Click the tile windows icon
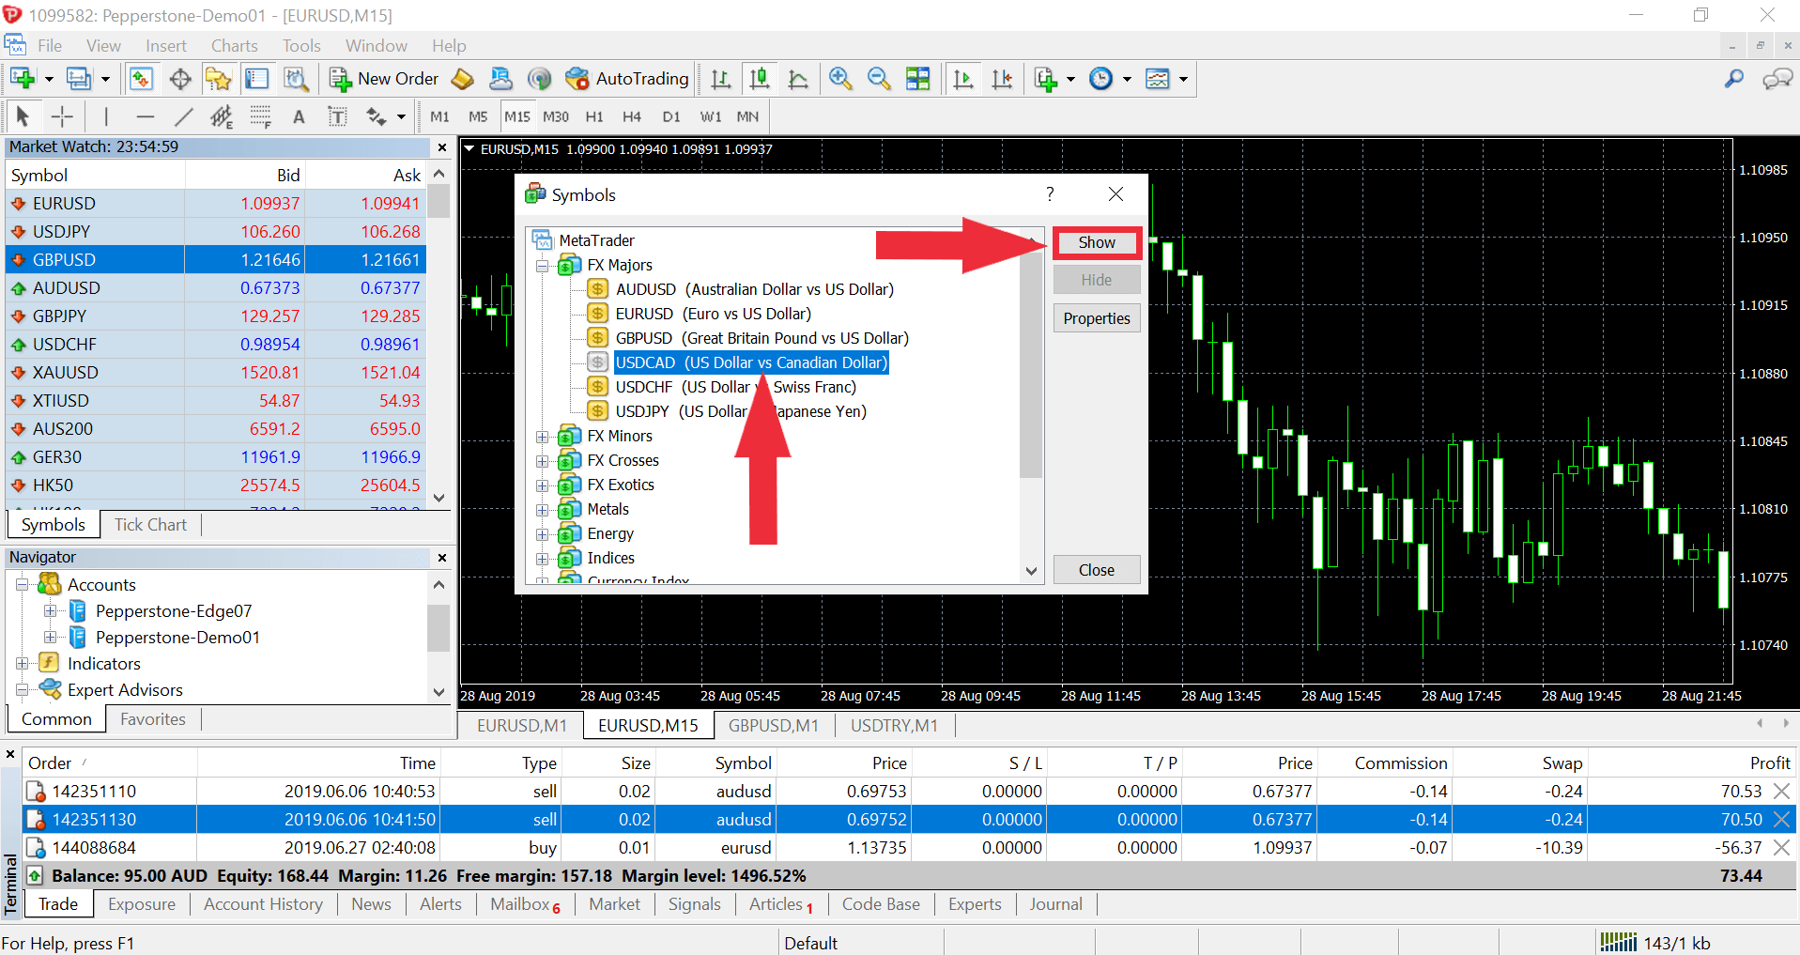 click(x=917, y=79)
